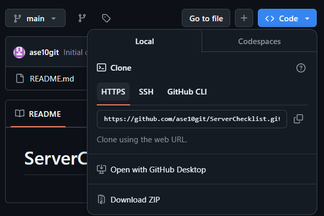Viewport: 324px width, 216px height.
Task: Click the ServerC heading in the README
Action: tap(56, 158)
